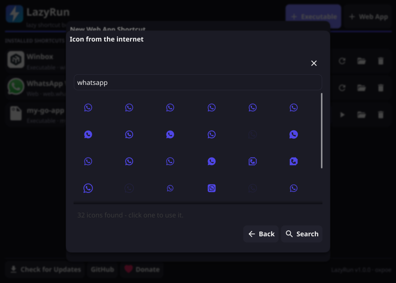Screen dimensions: 396x283
Task: Click the '32 icons found' status text
Action: [130, 215]
